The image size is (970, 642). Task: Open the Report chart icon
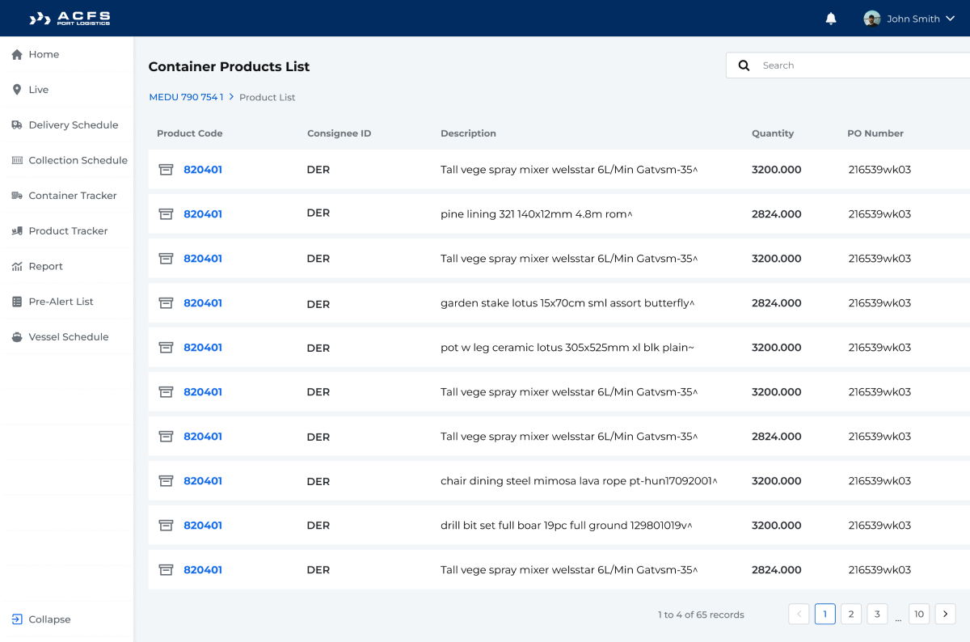point(16,266)
